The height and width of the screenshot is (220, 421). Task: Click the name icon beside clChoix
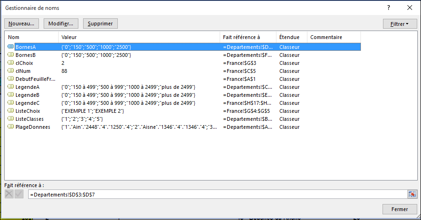[10, 63]
